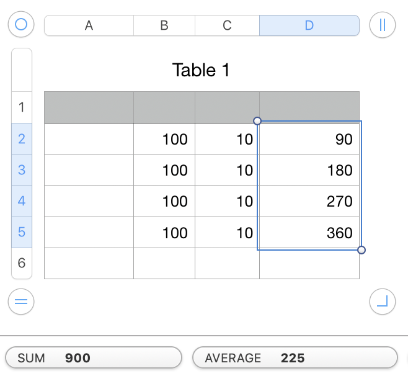
Task: Click the Table 1 title
Action: point(201,70)
